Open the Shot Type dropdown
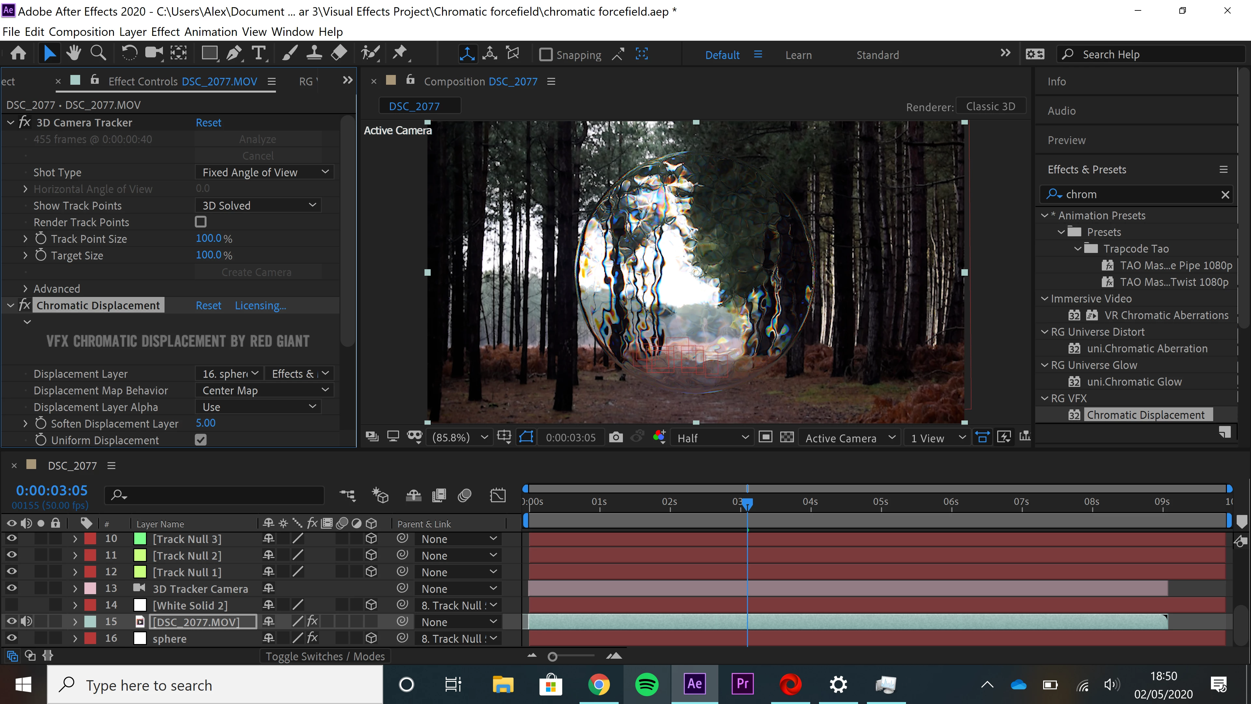The width and height of the screenshot is (1251, 704). pyautogui.click(x=265, y=172)
